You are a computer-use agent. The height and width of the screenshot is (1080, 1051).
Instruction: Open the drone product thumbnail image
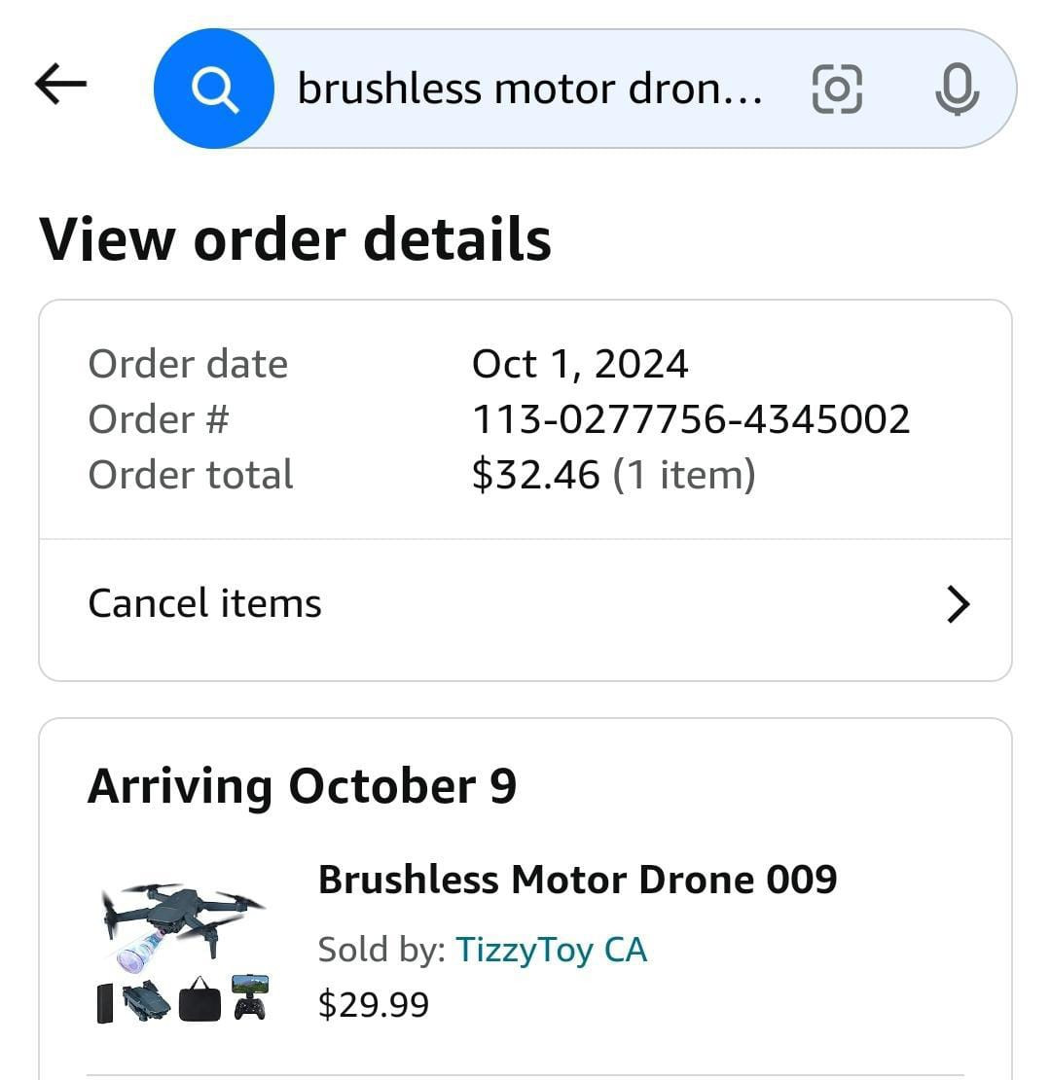(x=183, y=951)
